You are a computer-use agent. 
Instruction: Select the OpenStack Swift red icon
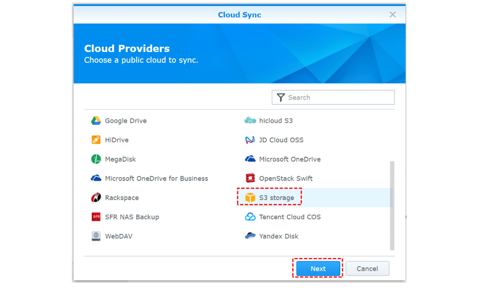click(250, 178)
